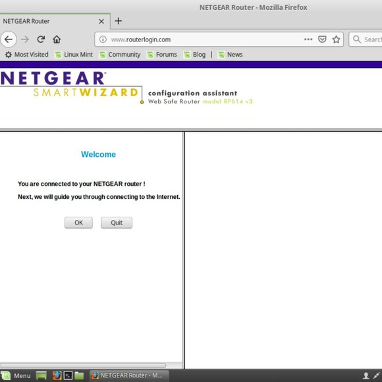Show site information icon in address bar
The height and width of the screenshot is (382, 382).
point(103,40)
